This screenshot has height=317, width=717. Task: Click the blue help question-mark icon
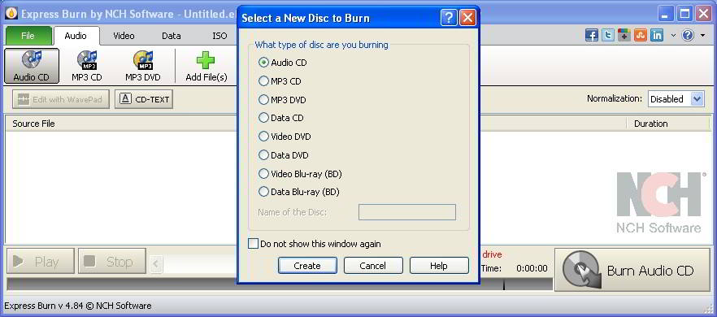(688, 35)
